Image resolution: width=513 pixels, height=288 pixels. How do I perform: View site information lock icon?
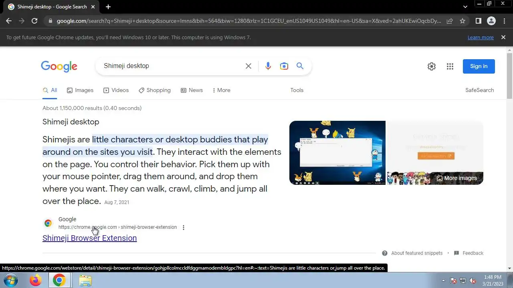click(x=50, y=21)
